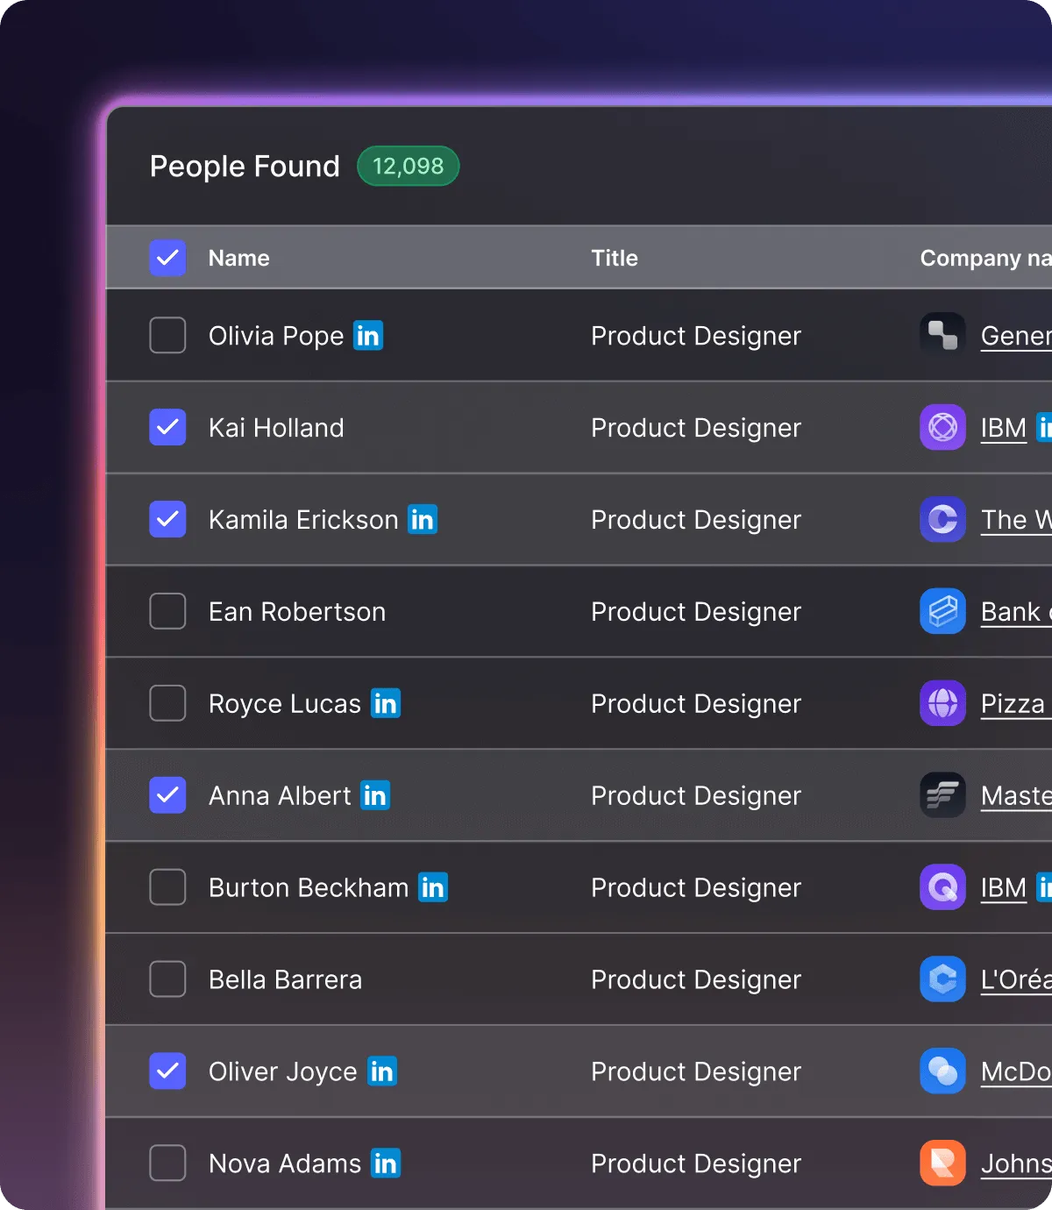
Task: Check the Olivia Pope row checkbox
Action: click(167, 335)
